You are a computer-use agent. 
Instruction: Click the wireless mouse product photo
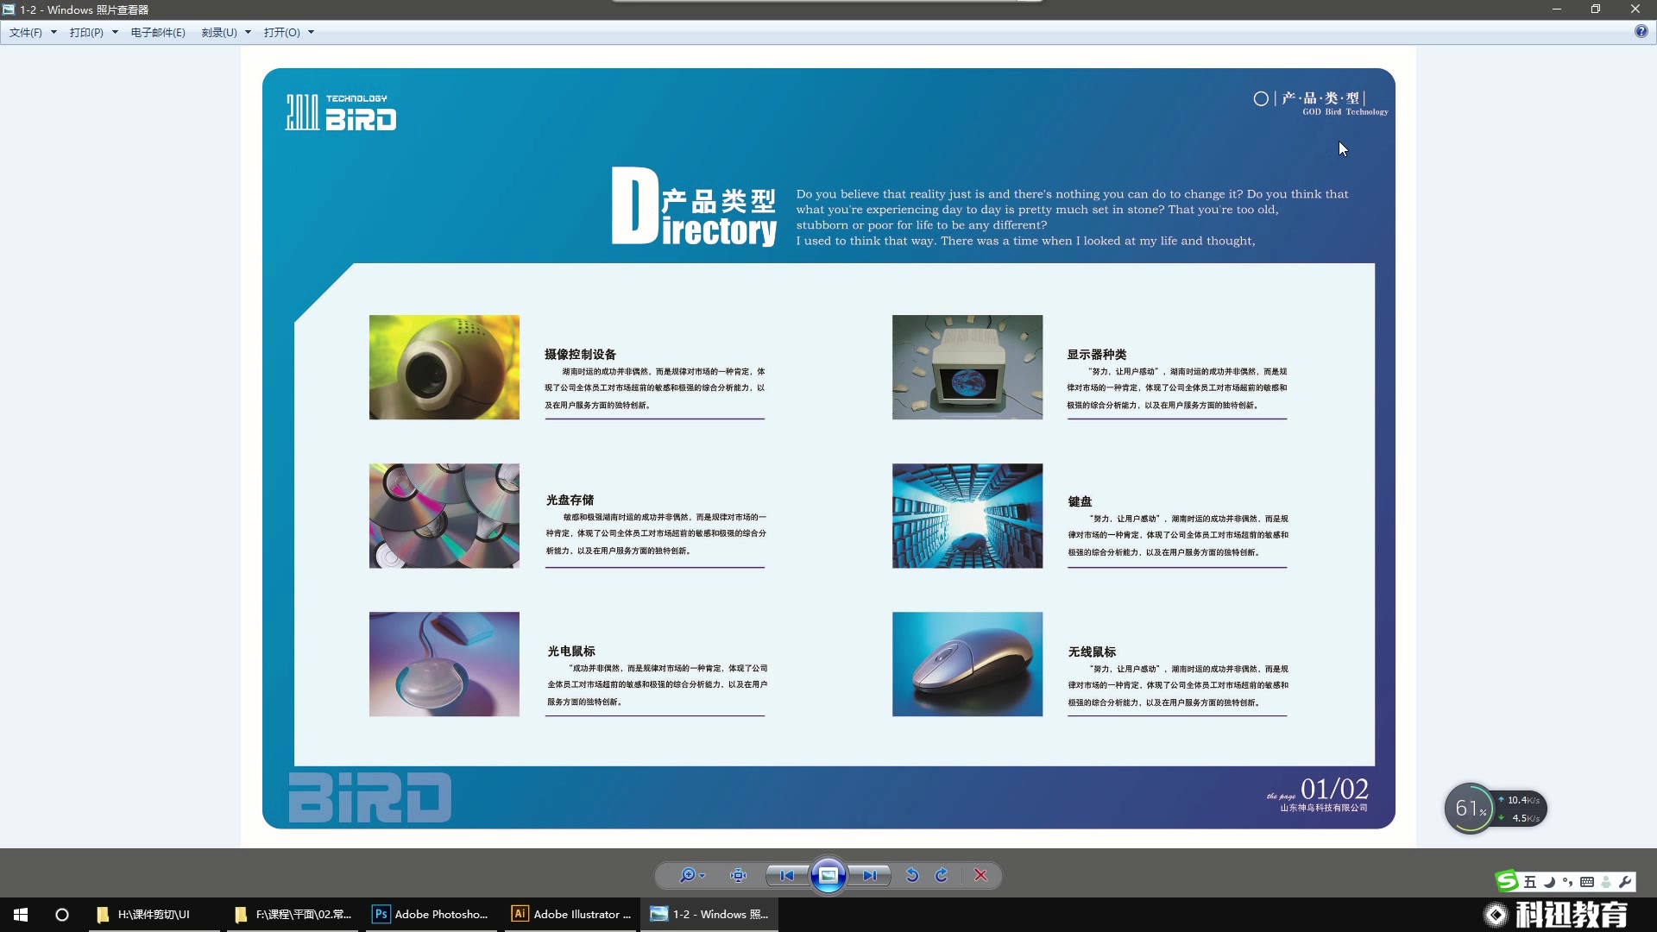(x=967, y=664)
